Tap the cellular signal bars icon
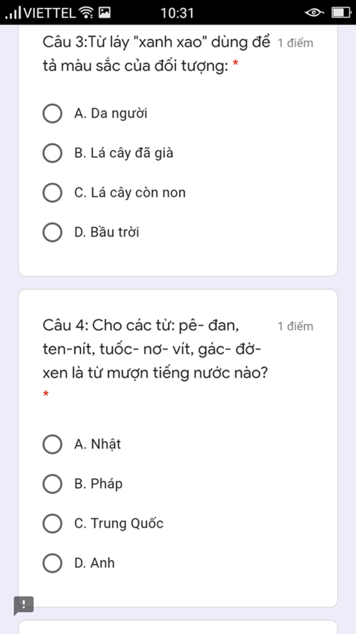The width and height of the screenshot is (356, 634). pos(13,13)
